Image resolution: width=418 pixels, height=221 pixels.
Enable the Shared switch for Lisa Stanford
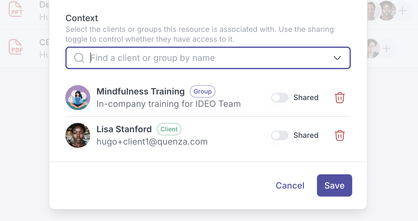tap(280, 136)
